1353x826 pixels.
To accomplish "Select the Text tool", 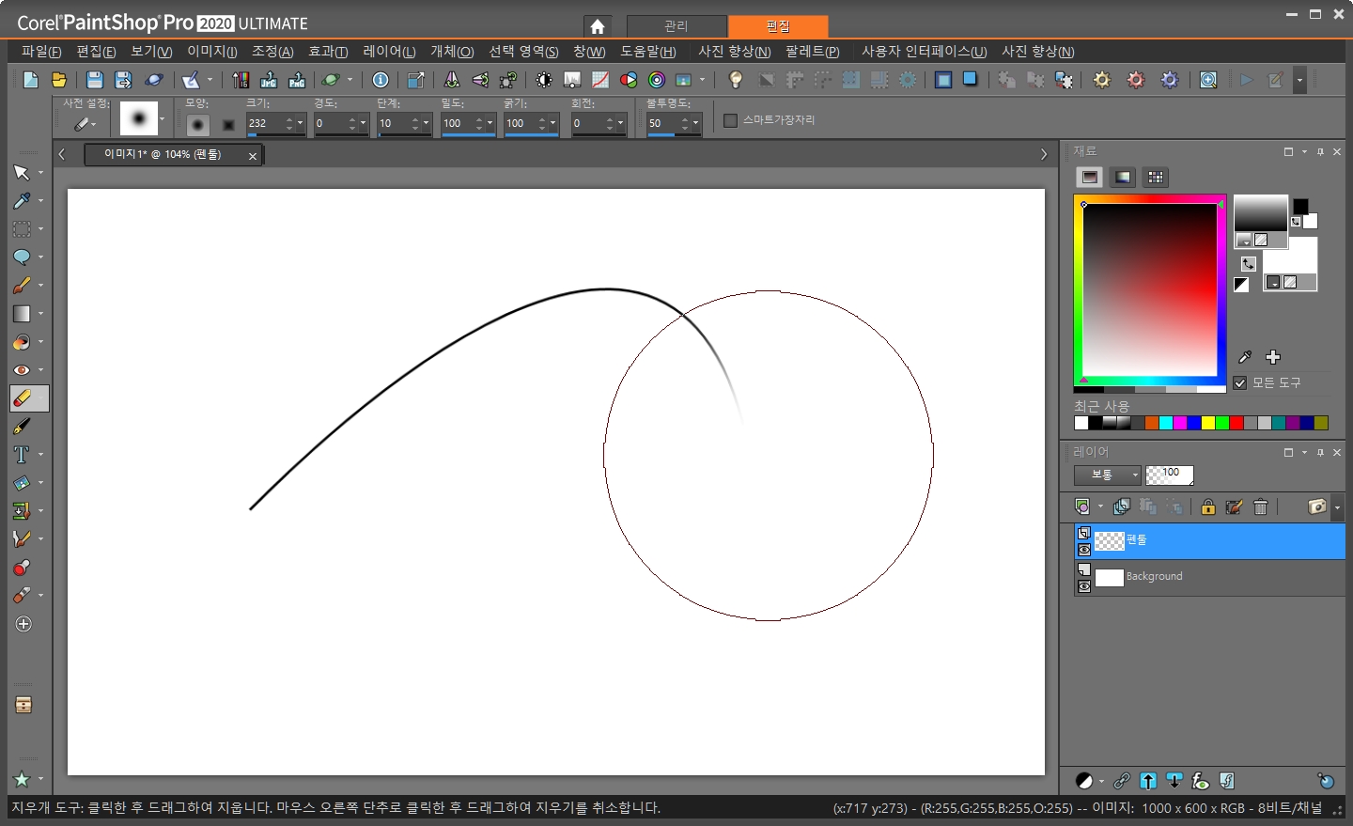I will click(22, 455).
